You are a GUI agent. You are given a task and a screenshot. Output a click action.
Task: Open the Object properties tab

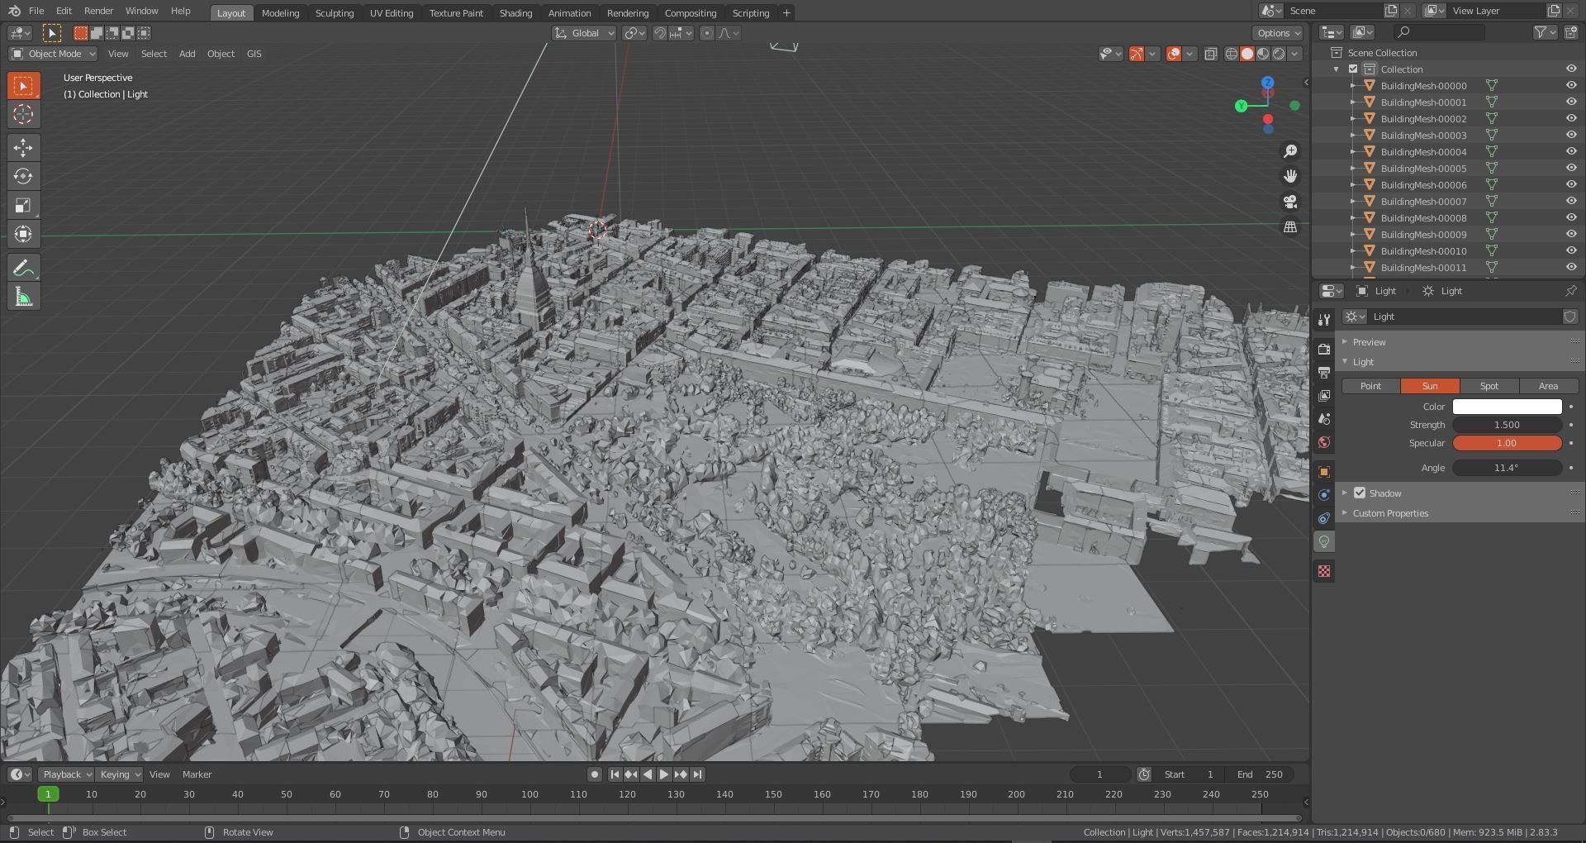pos(1324,471)
